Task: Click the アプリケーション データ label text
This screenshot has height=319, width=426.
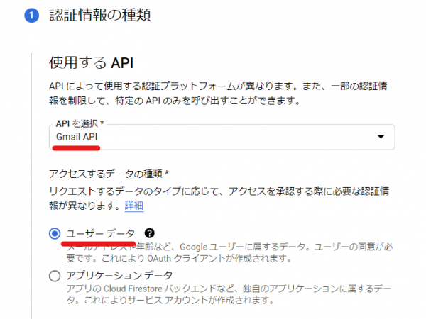Action: [119, 275]
